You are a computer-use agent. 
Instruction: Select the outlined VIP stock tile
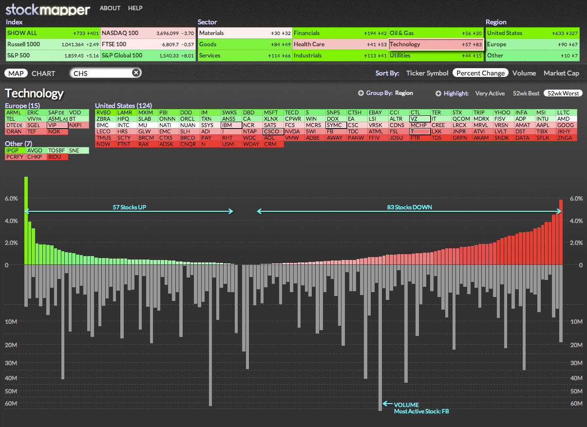(x=57, y=125)
